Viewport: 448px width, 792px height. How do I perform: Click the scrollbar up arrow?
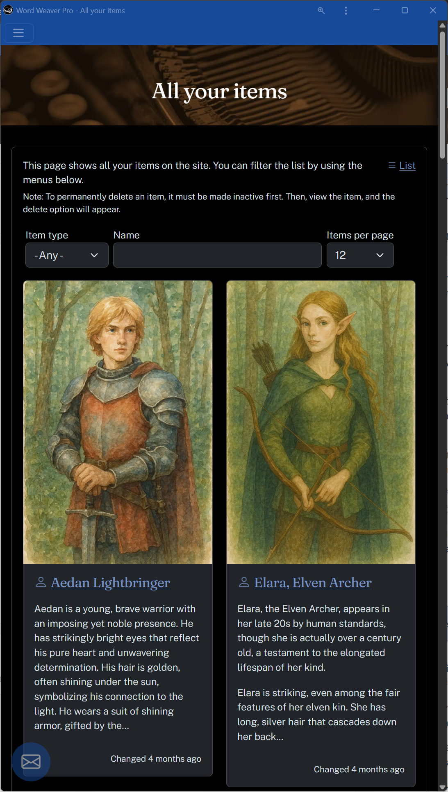click(x=442, y=25)
